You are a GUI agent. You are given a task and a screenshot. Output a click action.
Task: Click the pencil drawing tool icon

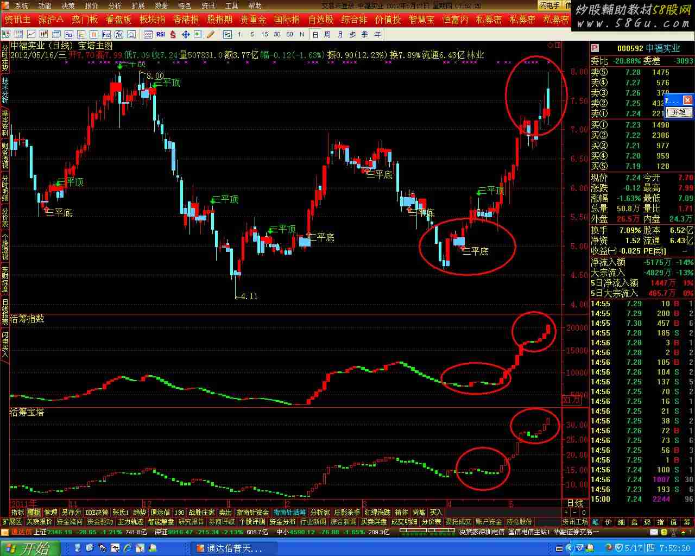[211, 34]
